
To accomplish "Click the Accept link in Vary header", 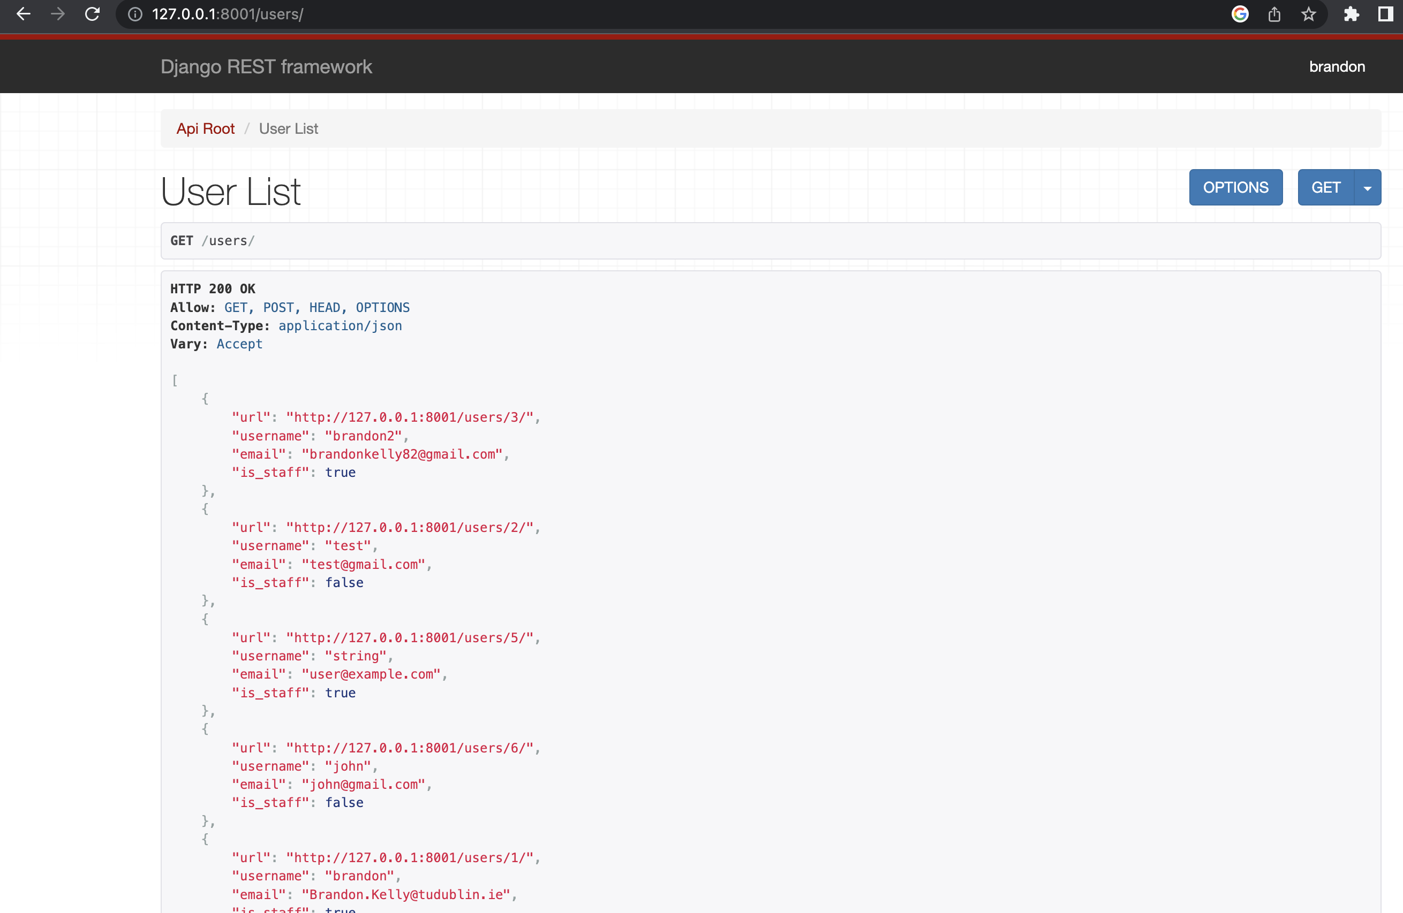I will (239, 344).
